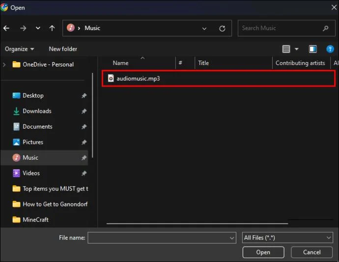The width and height of the screenshot is (339, 262).
Task: Click the pin icon beside Videos
Action: 84,173
